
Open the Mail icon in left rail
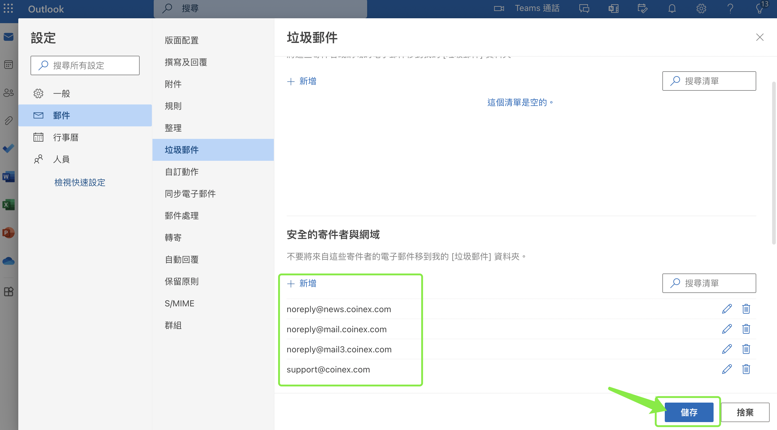pyautogui.click(x=9, y=37)
